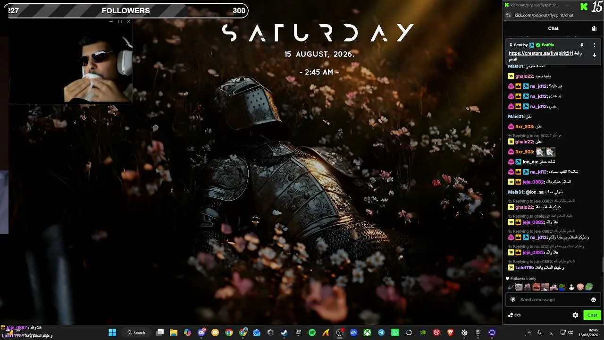
Task: Open Google Chrome from taskbar
Action: [x=229, y=332]
